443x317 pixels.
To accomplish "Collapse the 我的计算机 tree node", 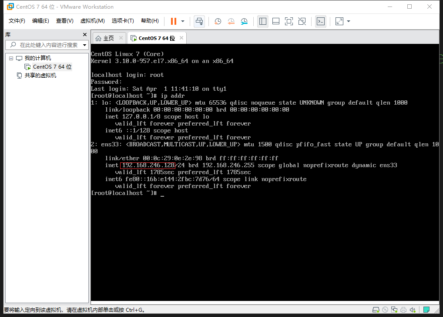I will click(11, 58).
